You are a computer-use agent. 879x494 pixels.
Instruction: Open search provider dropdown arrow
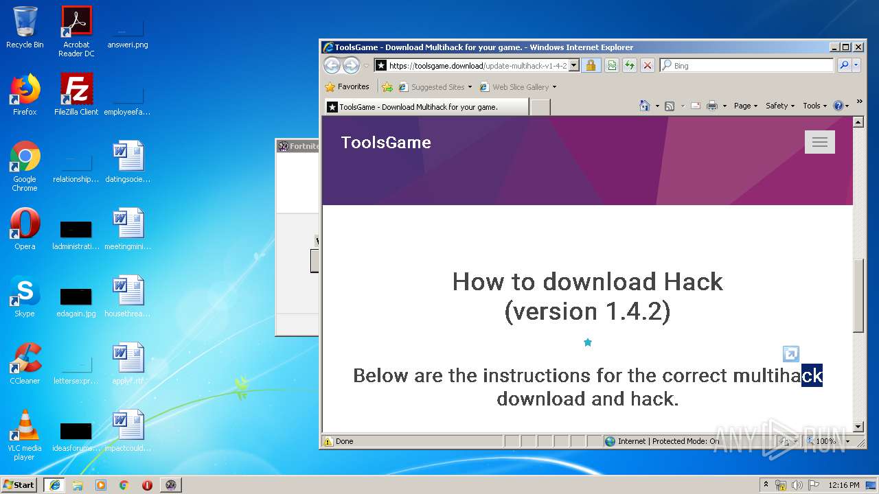(x=856, y=66)
